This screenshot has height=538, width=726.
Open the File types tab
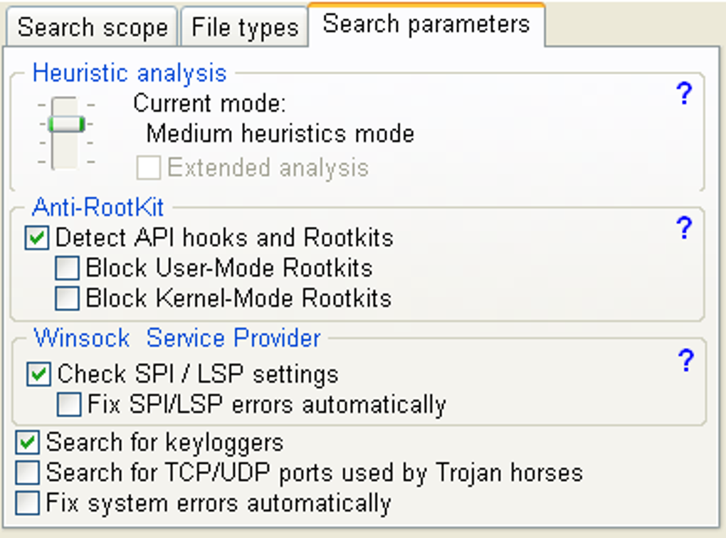[244, 28]
